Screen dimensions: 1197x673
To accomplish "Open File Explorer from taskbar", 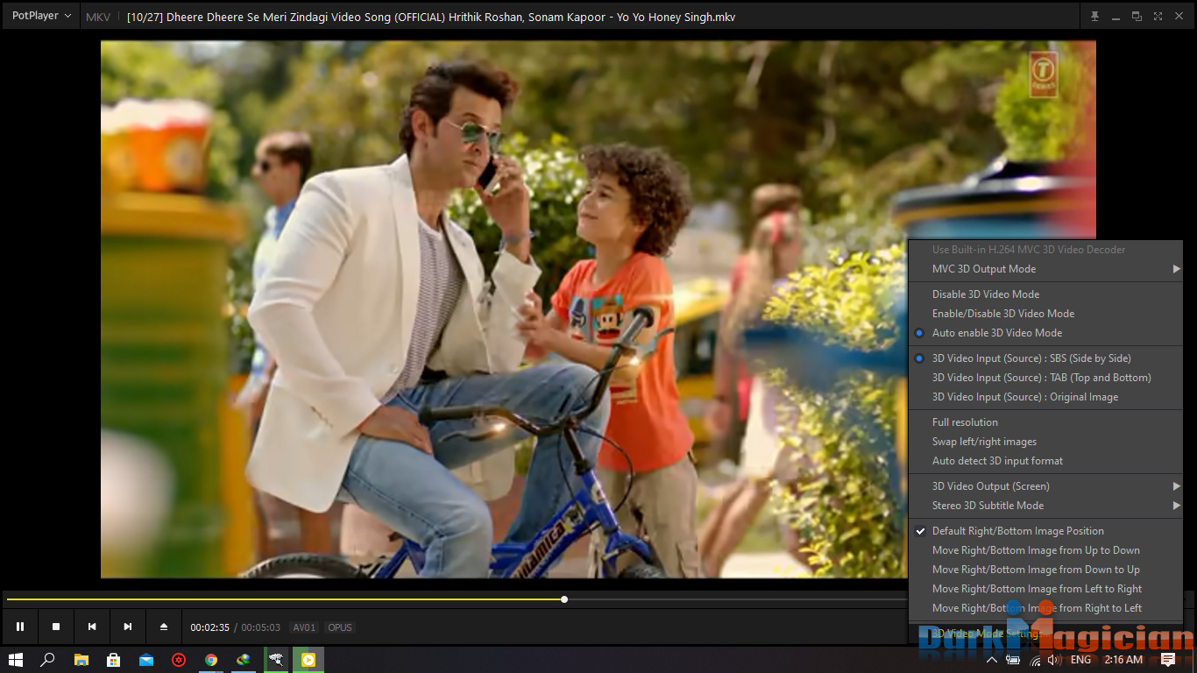I will coord(81,660).
